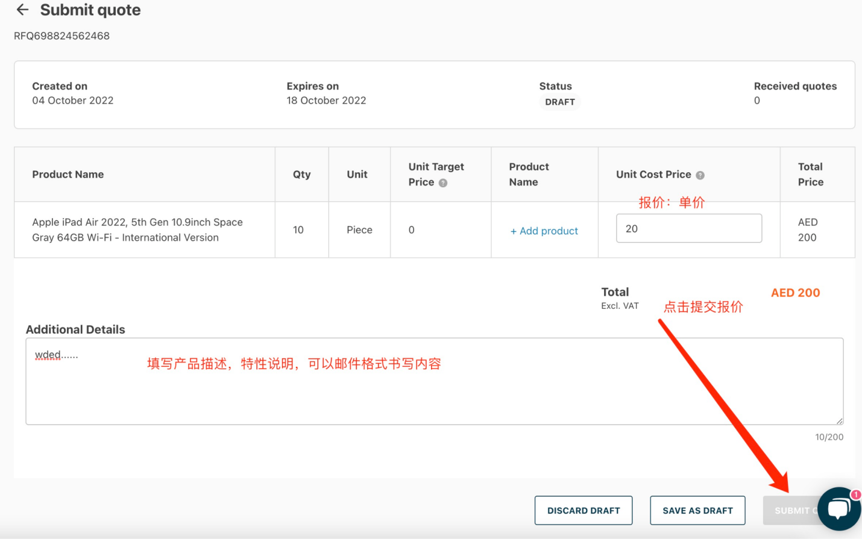This screenshot has height=539, width=862.
Task: Click the Unit Cost Price help icon
Action: [700, 175]
